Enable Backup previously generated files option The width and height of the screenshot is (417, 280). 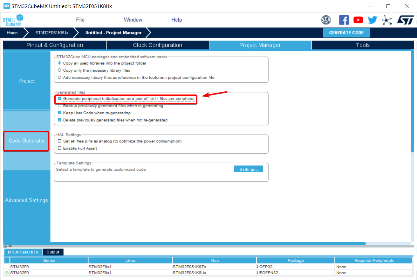point(60,106)
